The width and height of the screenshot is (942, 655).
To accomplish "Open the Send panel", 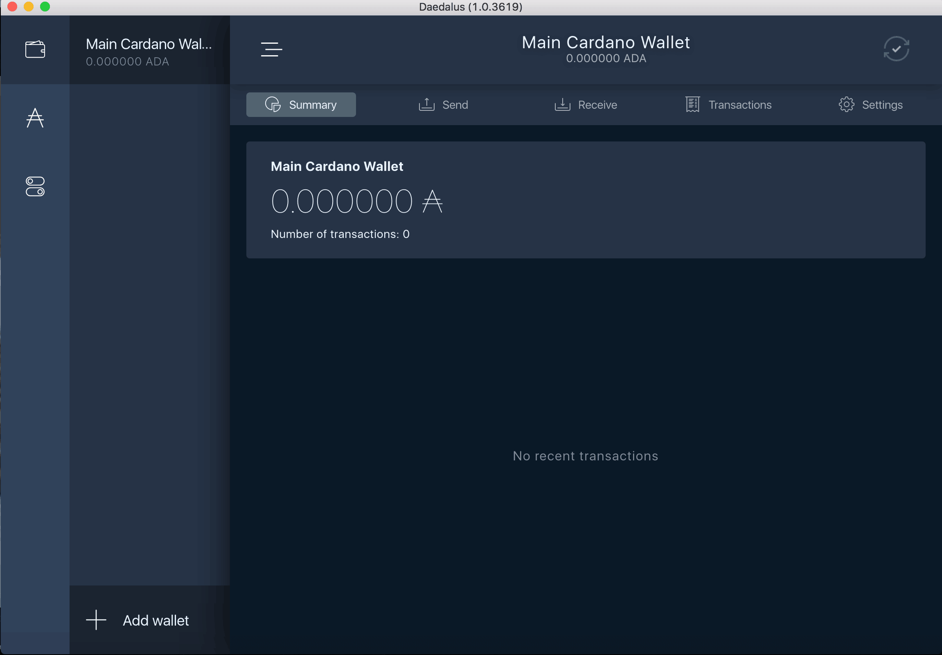I will pos(444,104).
